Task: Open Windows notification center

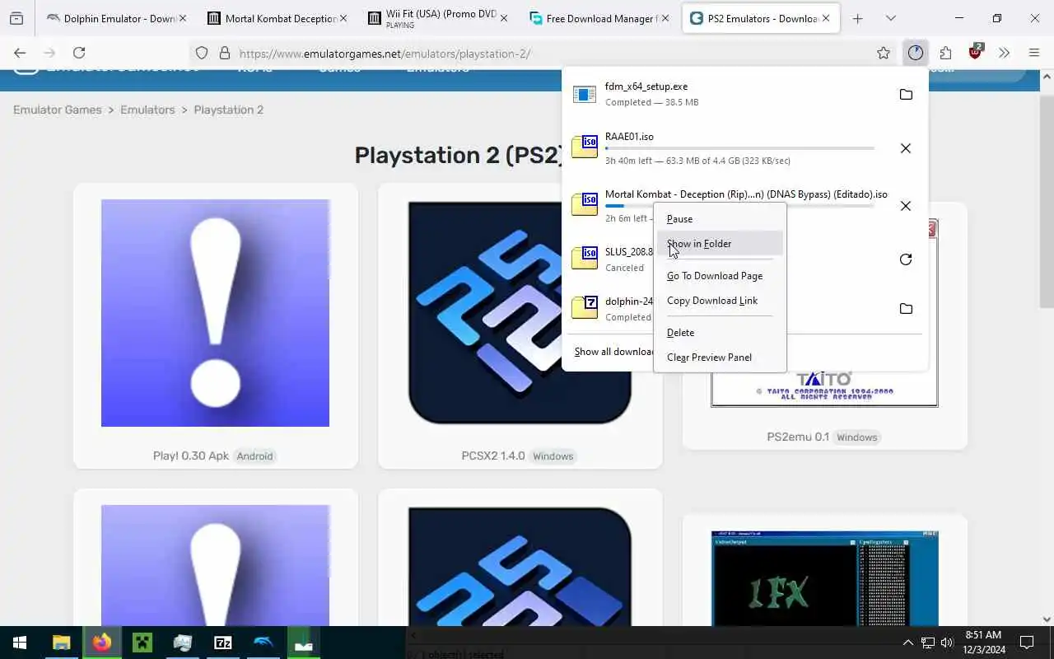Action: (1027, 643)
